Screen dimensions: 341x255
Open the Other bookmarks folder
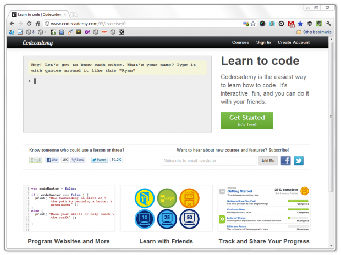pyautogui.click(x=314, y=32)
